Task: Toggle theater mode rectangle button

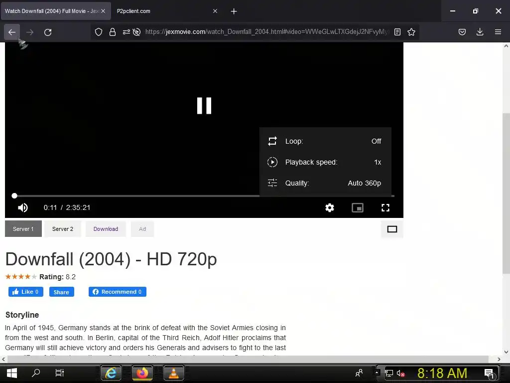Action: [392, 229]
